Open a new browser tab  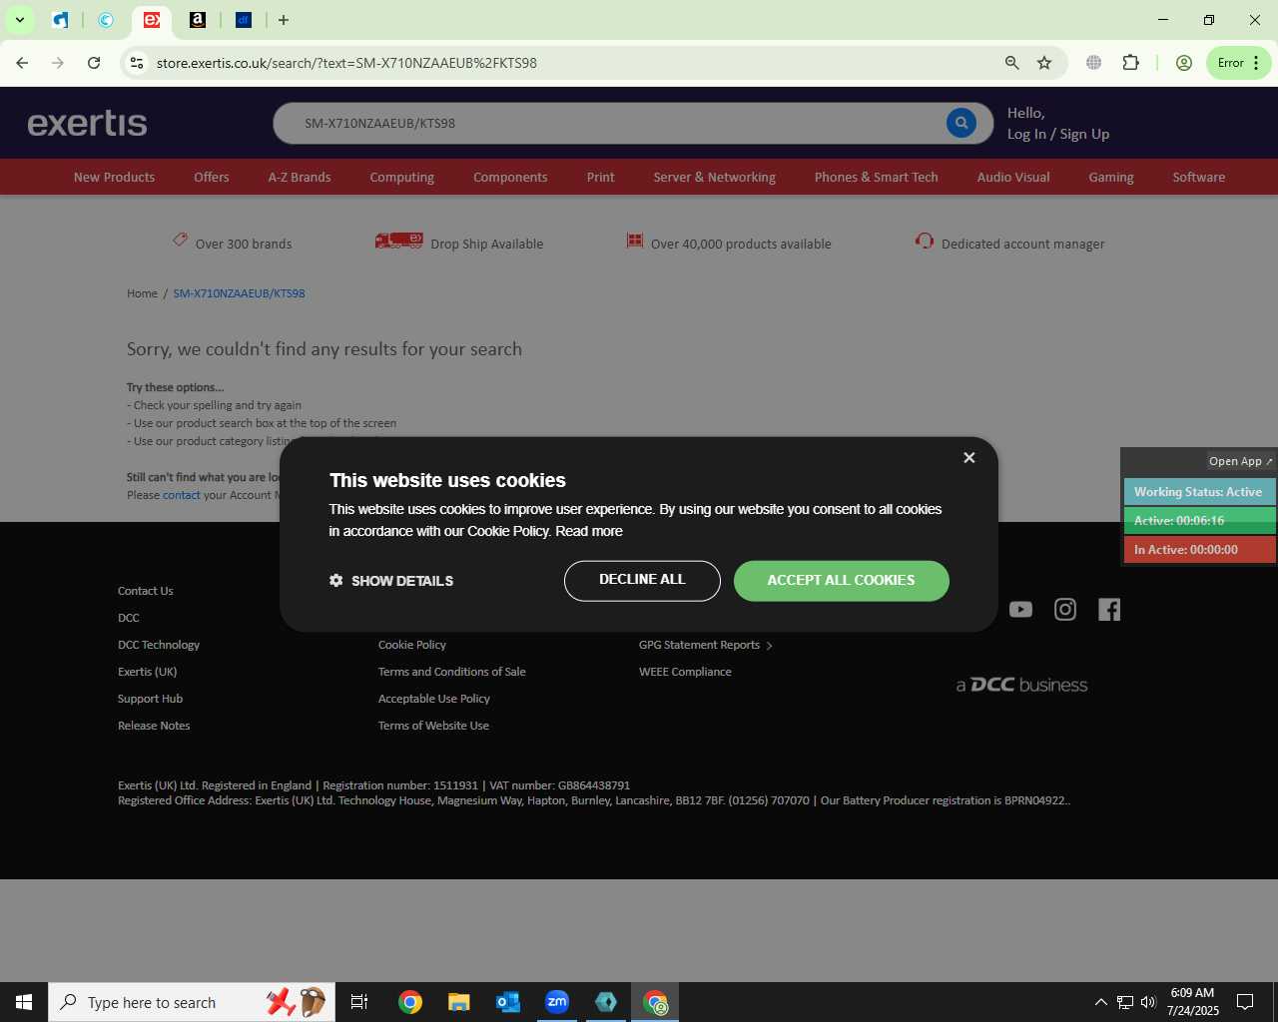pyautogui.click(x=284, y=20)
